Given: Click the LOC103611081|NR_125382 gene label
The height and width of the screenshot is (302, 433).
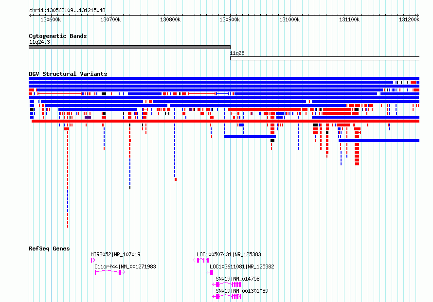Looking at the screenshot, I should tap(242, 266).
